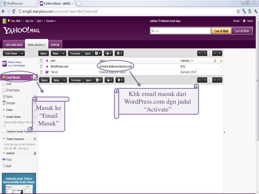Click refresh icon beside Email Masuk
Viewport: 259px width, 194px height.
point(35,77)
